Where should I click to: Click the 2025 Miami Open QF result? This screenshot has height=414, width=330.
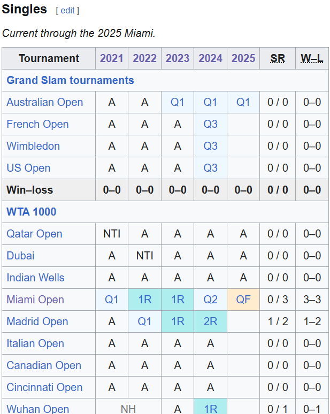coord(243,300)
